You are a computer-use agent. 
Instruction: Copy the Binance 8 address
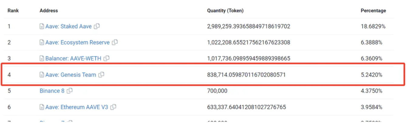tap(70, 91)
